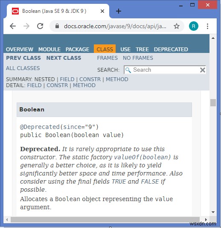221x228 pixels.
Task: Click the vertical scrollbar up arrow
Action: (213, 38)
